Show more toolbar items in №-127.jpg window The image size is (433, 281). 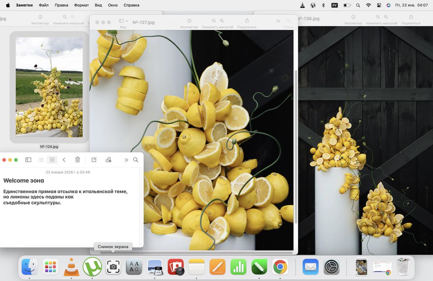click(278, 21)
